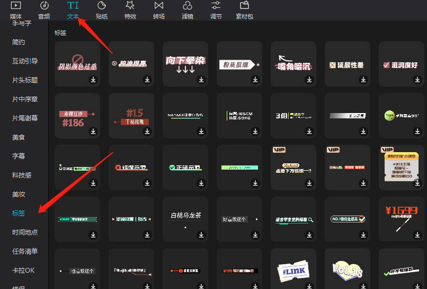Open the 媒体 media tab

(15, 11)
